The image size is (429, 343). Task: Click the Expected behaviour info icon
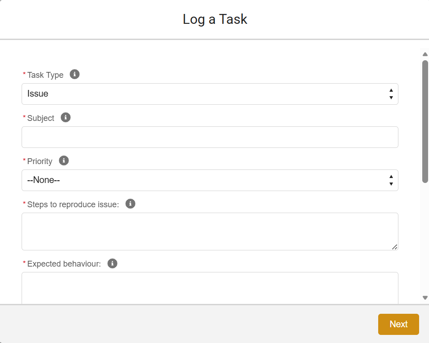[112, 263]
